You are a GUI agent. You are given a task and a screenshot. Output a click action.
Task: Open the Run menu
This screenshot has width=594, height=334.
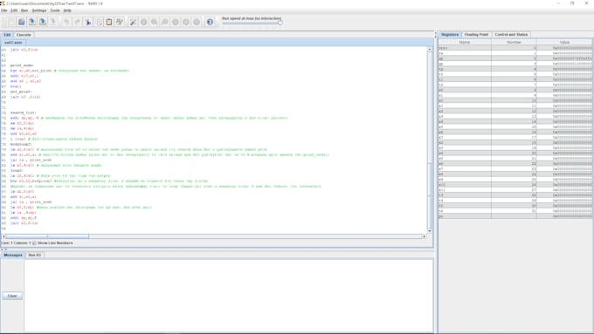click(24, 10)
